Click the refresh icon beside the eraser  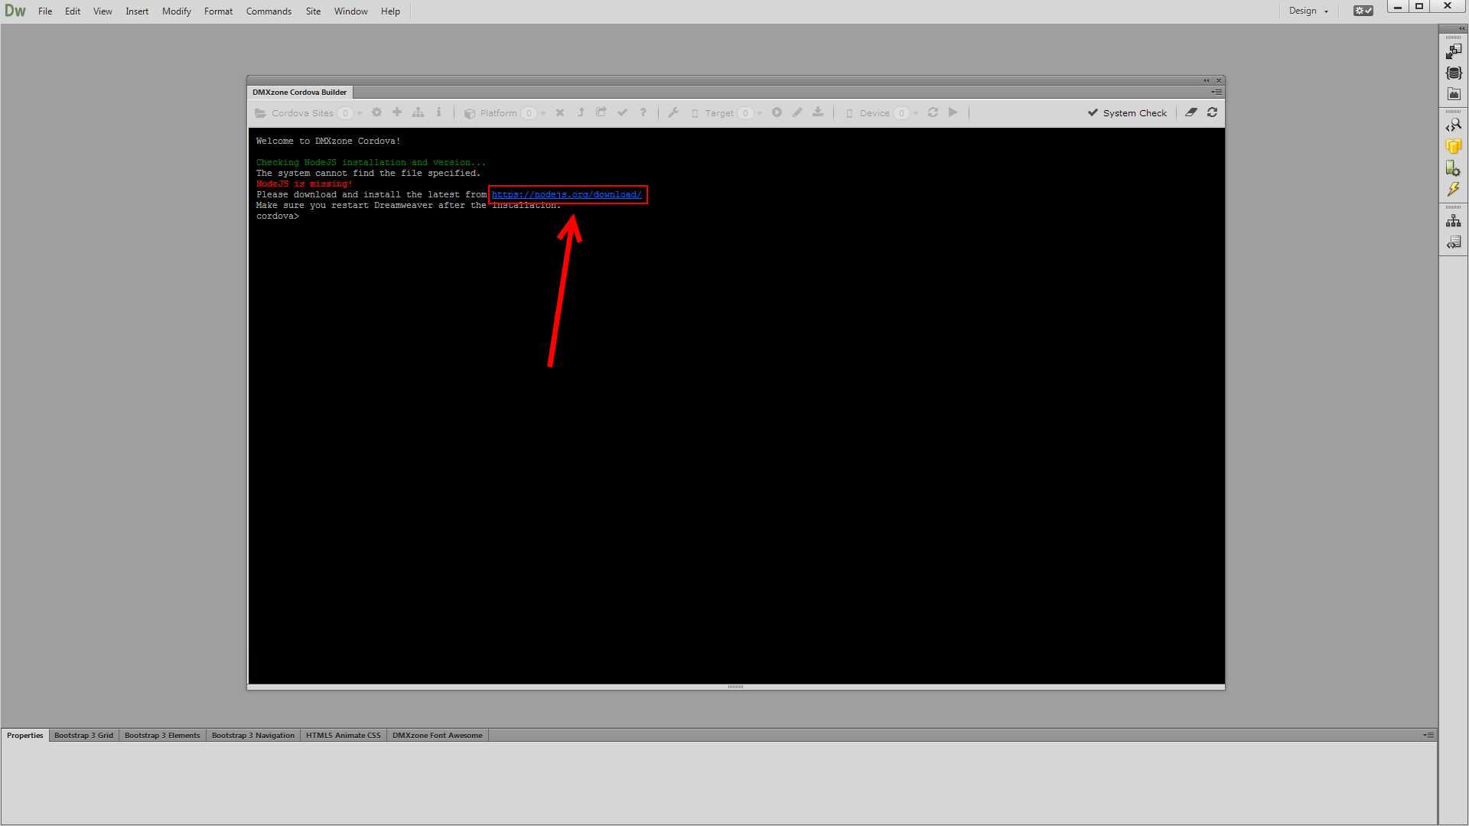click(x=1212, y=112)
